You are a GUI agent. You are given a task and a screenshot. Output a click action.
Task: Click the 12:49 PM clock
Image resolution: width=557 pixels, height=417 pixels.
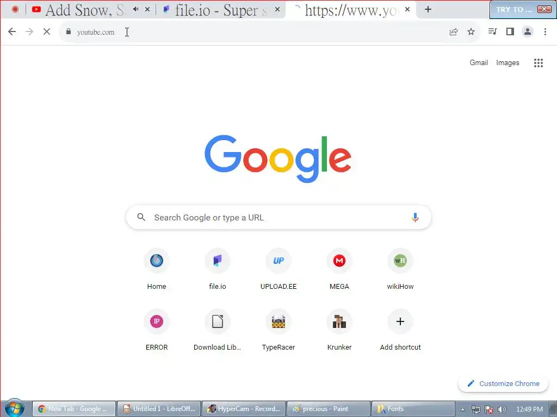(529, 409)
